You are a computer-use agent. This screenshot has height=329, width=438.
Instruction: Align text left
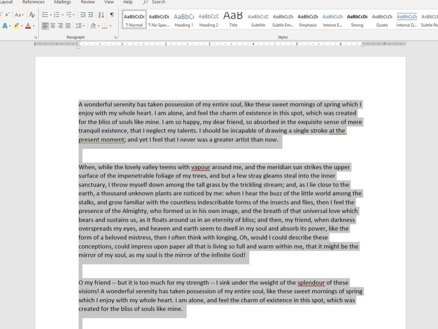(45, 26)
